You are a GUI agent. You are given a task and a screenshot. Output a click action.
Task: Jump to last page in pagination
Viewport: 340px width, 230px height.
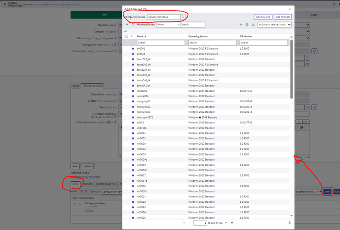232,223
